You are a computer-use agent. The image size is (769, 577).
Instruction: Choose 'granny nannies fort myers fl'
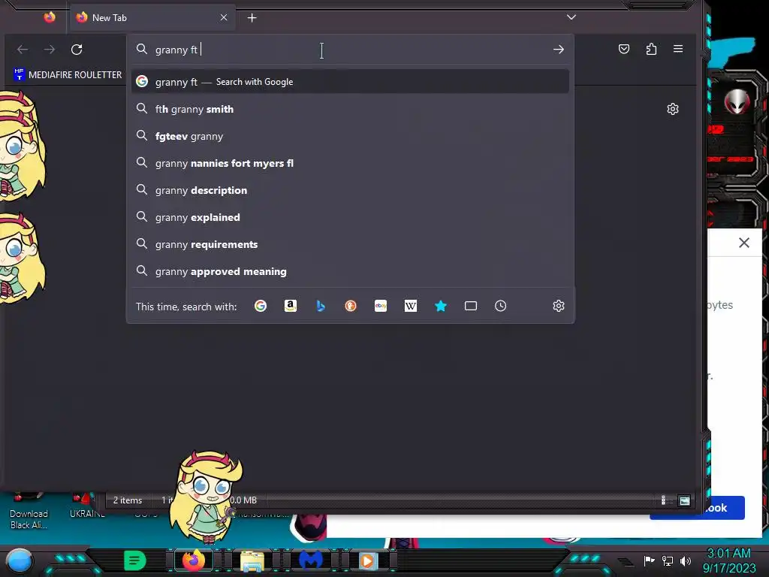pyautogui.click(x=350, y=163)
